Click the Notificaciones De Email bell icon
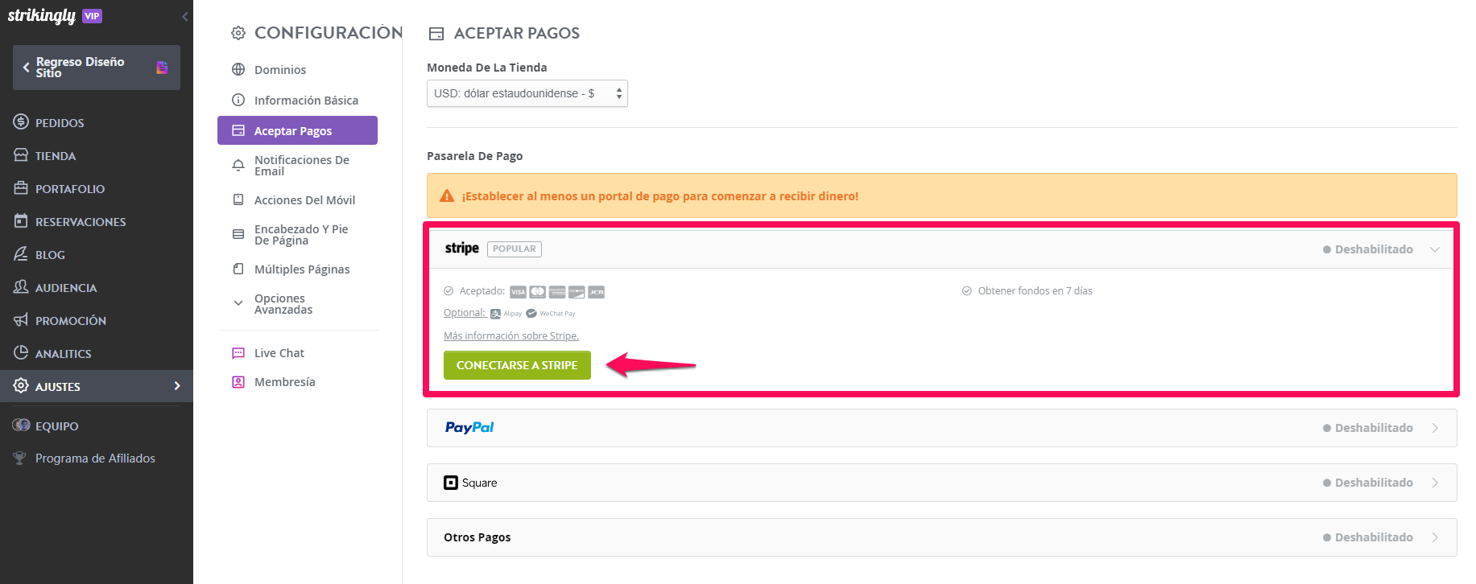The image size is (1476, 584). [x=238, y=165]
